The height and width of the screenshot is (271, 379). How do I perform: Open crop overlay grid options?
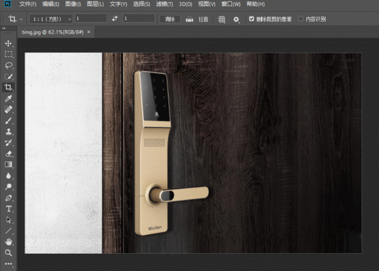[222, 19]
